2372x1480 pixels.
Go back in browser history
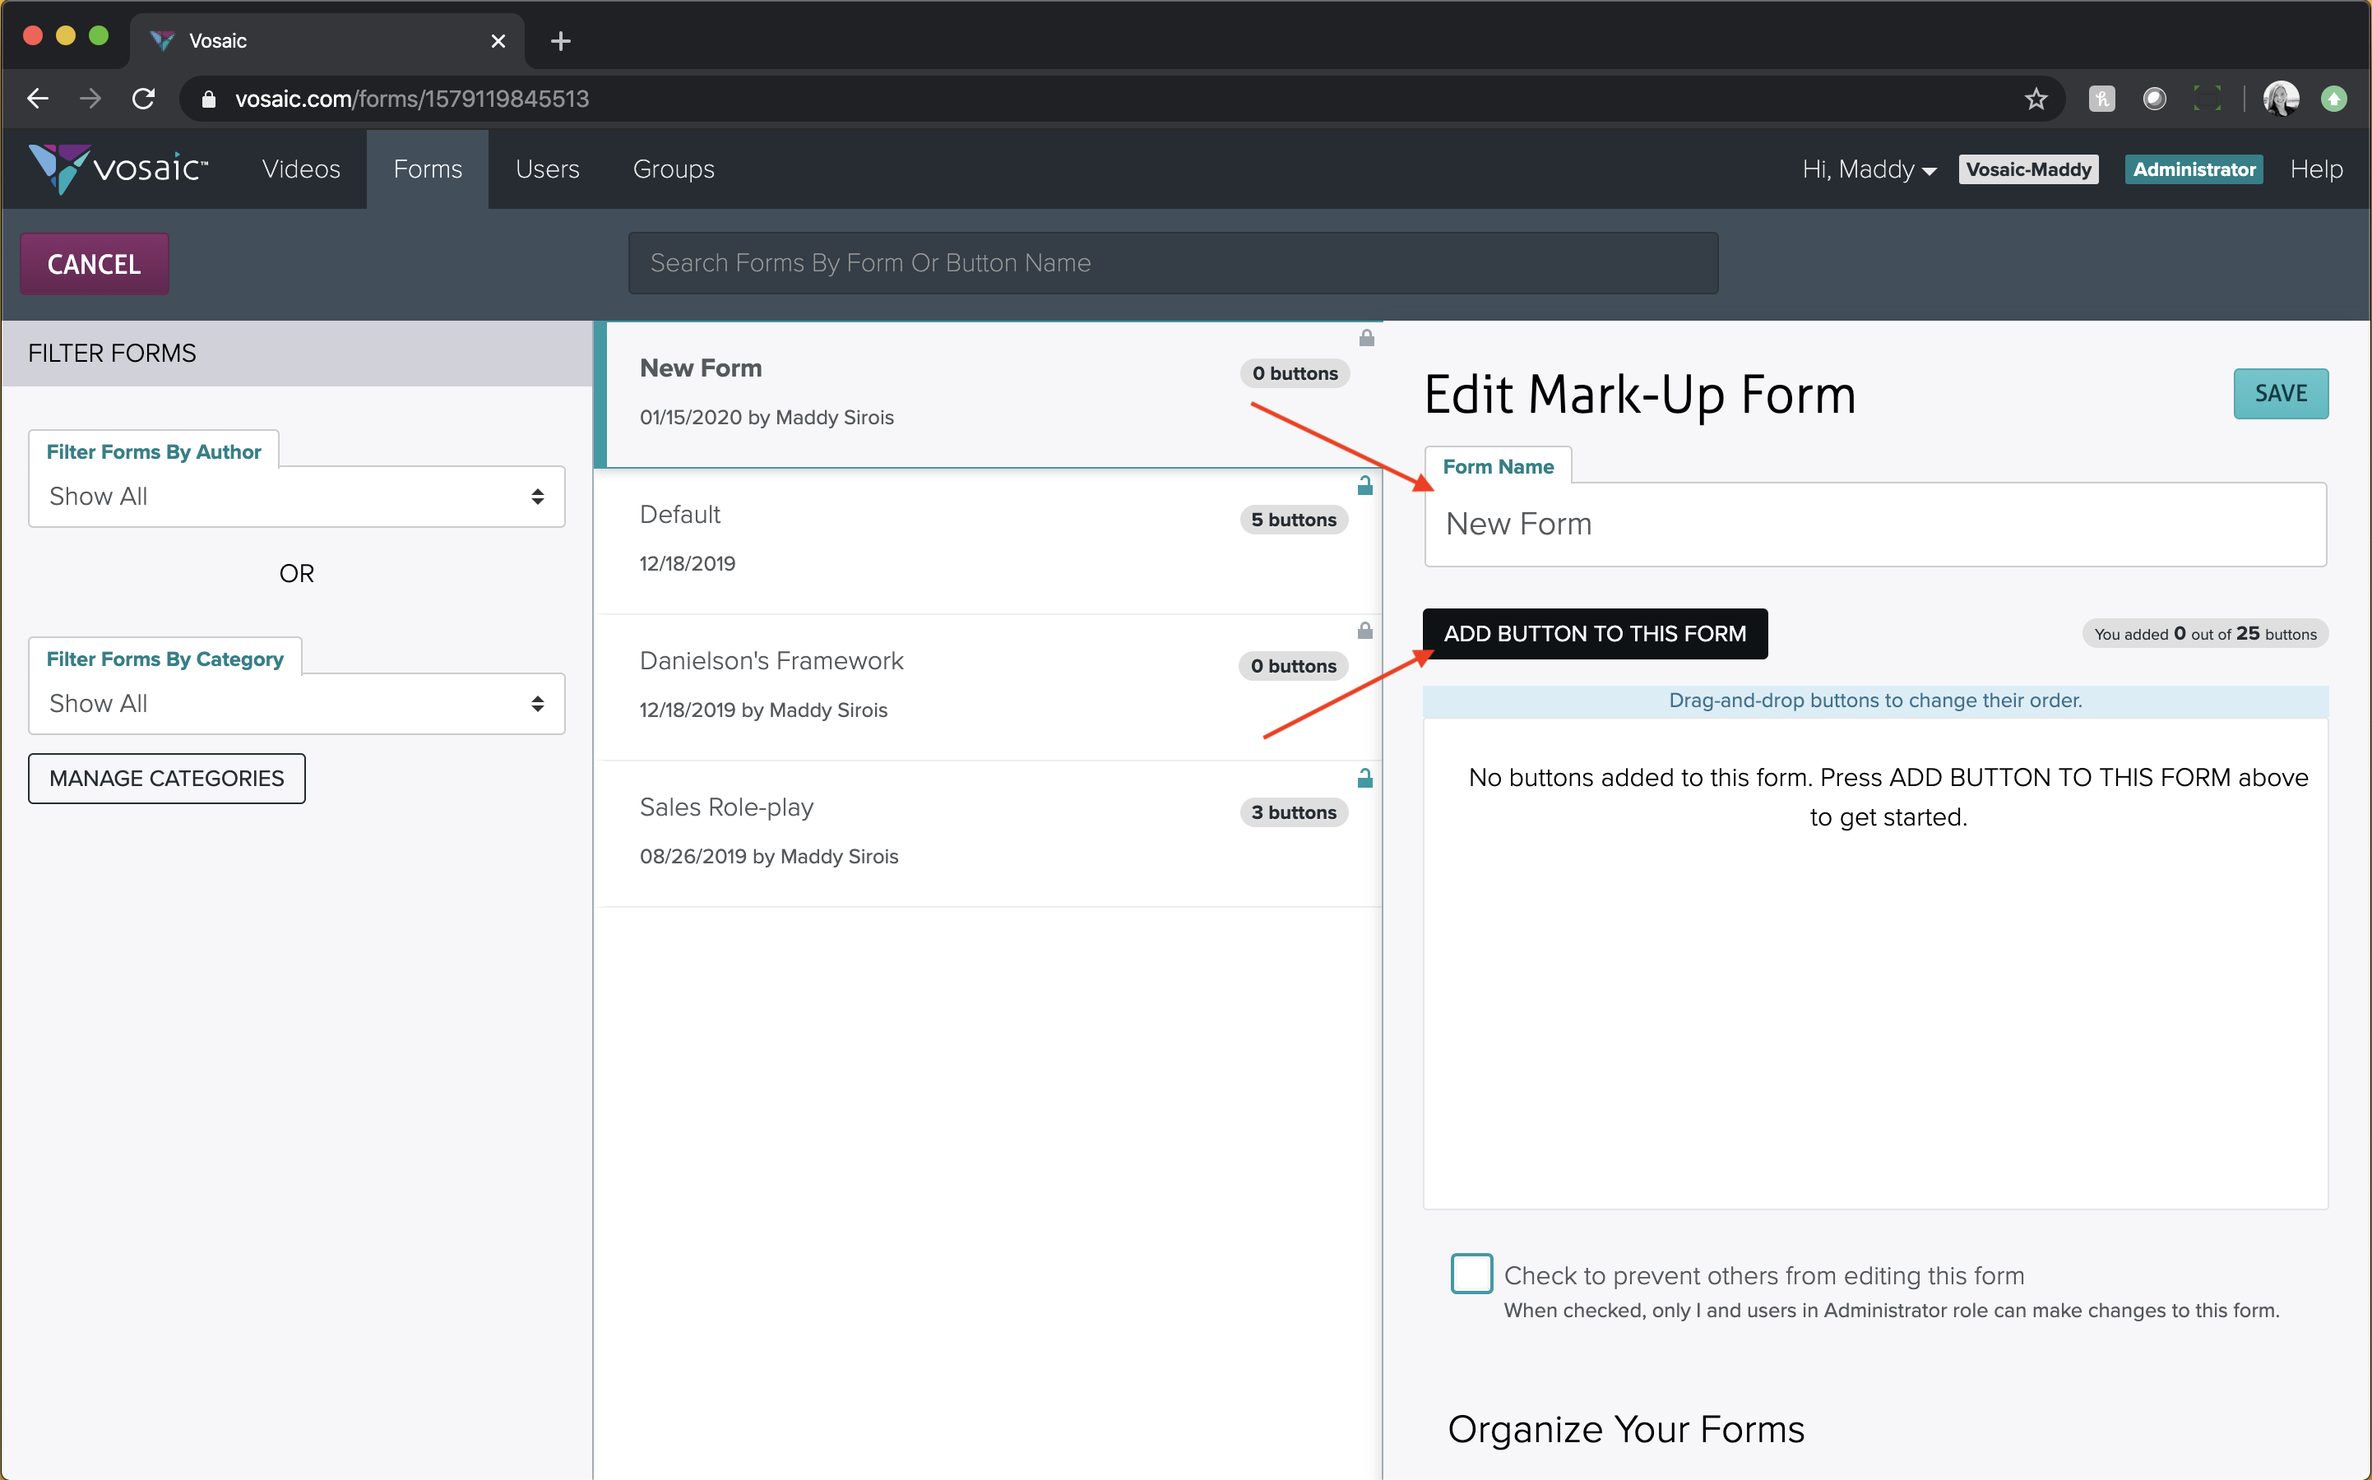38,99
